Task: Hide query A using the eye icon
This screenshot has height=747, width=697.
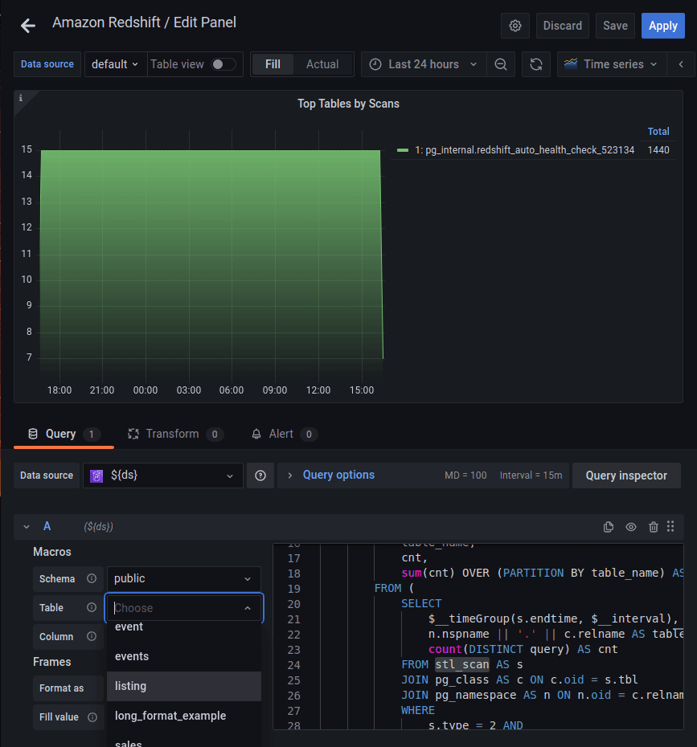Action: click(631, 527)
